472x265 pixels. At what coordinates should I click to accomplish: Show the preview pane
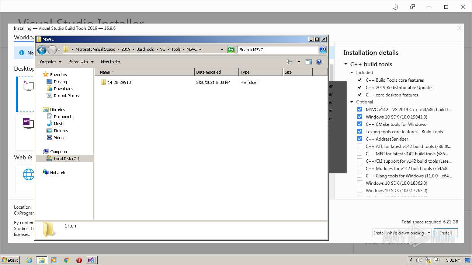coord(309,62)
